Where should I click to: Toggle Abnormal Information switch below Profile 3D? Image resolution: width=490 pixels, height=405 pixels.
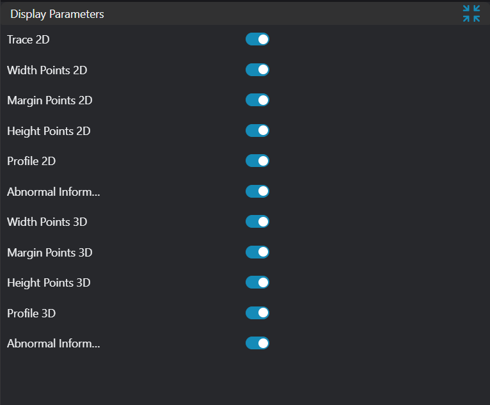coord(257,344)
